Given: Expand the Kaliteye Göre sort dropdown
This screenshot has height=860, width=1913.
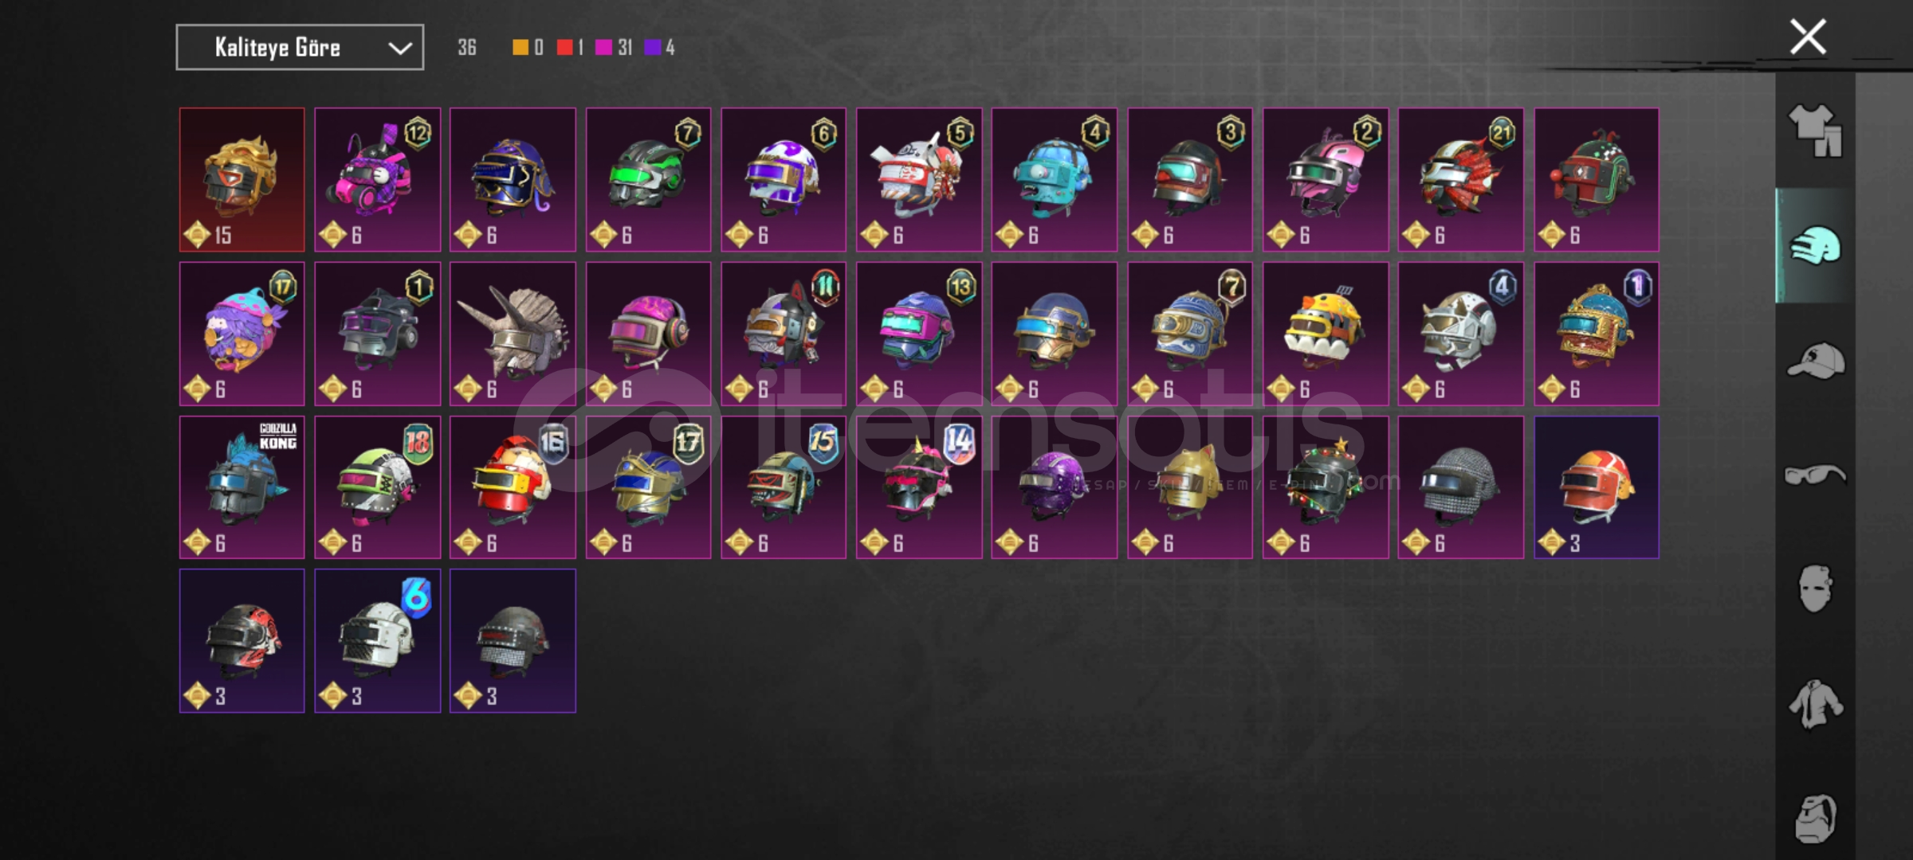Looking at the screenshot, I should coord(300,48).
